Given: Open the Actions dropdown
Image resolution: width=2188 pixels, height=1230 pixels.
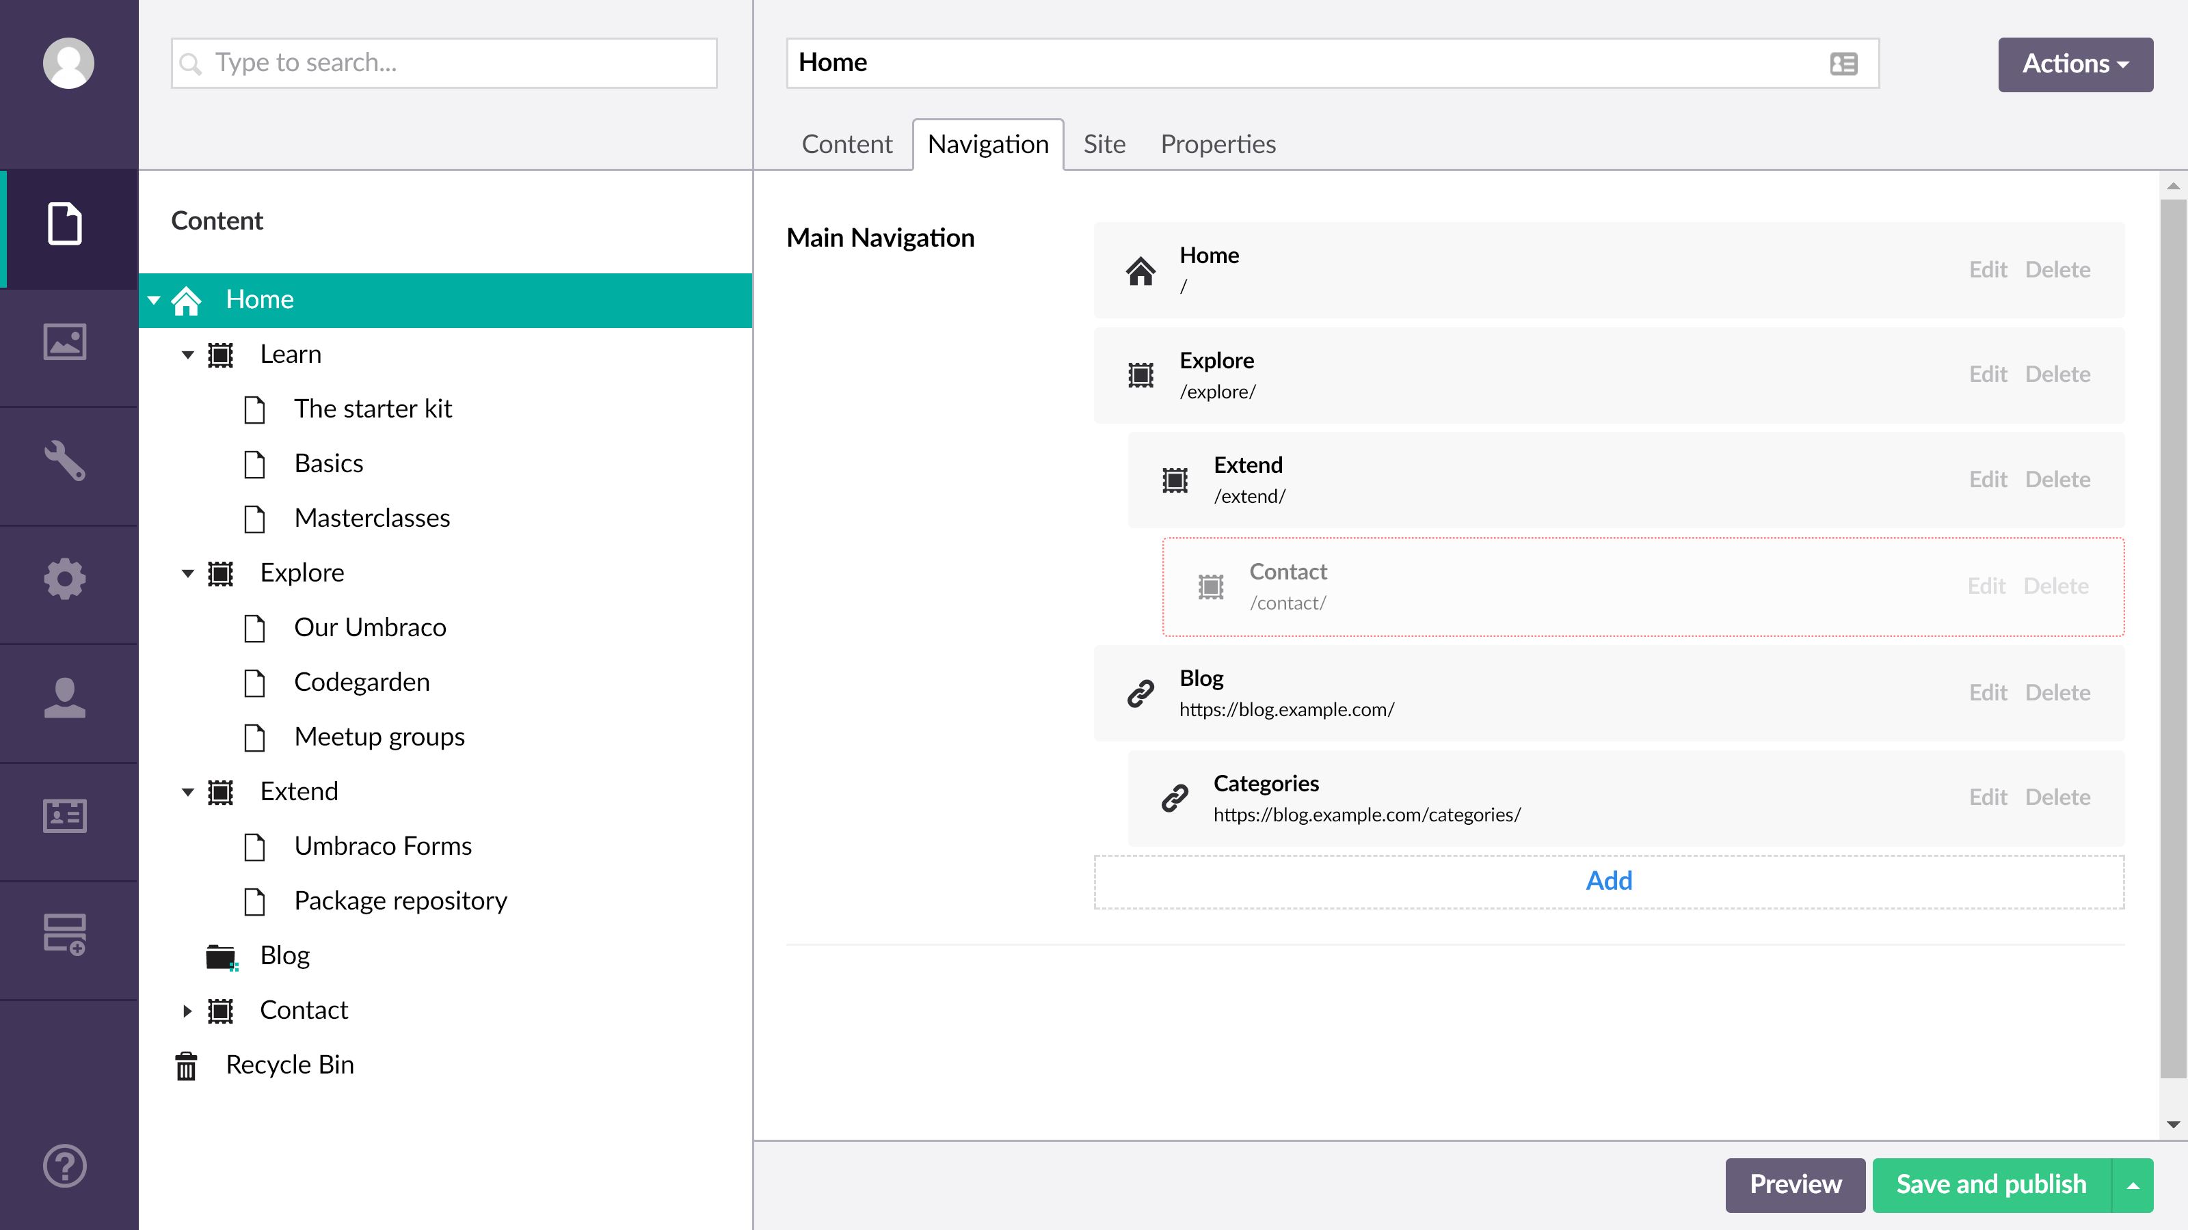Looking at the screenshot, I should click(x=2074, y=64).
